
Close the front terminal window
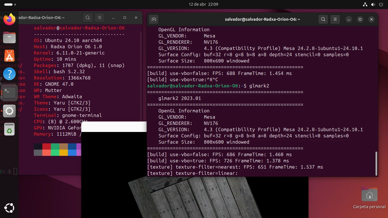click(x=372, y=19)
